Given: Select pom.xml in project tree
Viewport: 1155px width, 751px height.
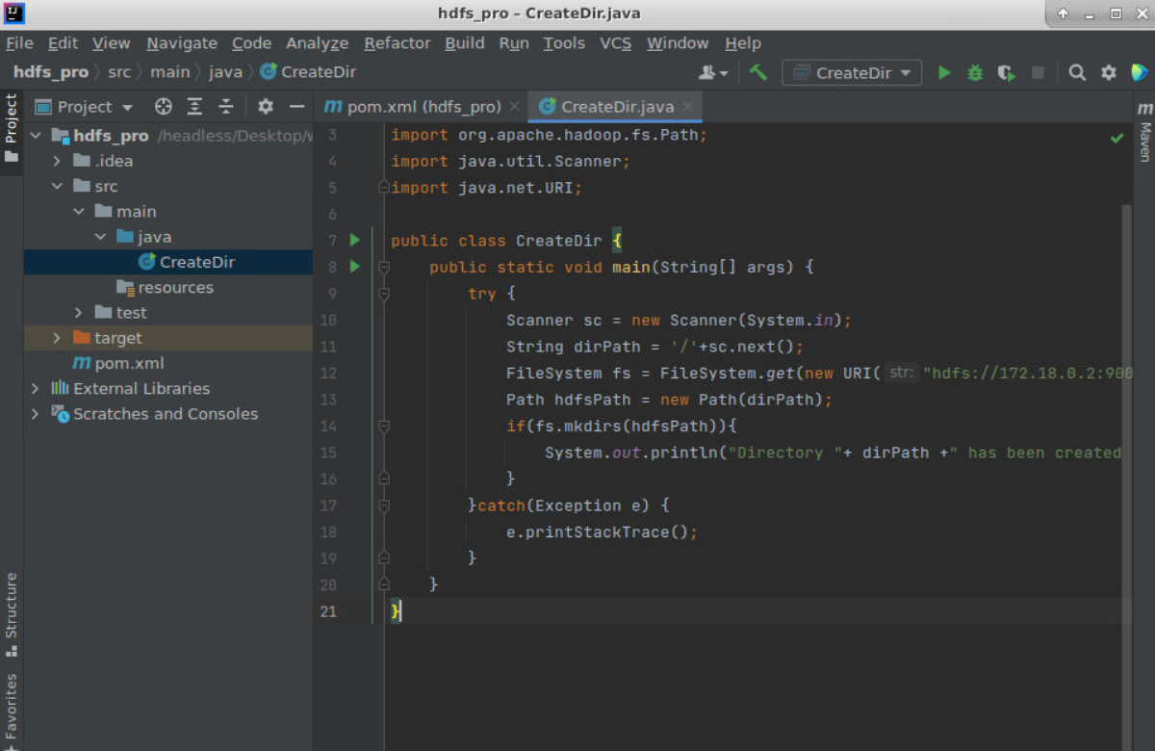Looking at the screenshot, I should click(x=129, y=364).
